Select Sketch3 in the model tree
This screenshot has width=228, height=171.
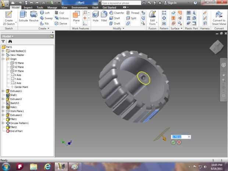pyautogui.click(x=13, y=103)
